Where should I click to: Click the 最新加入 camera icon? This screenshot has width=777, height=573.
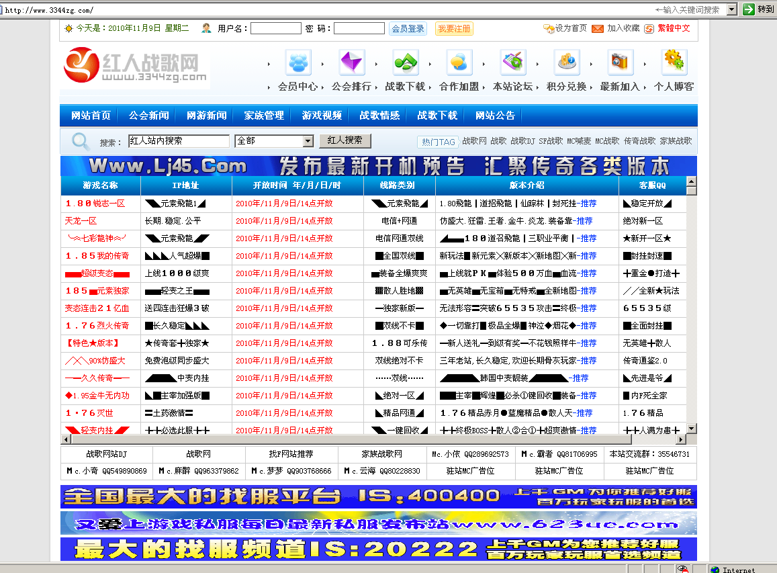621,63
